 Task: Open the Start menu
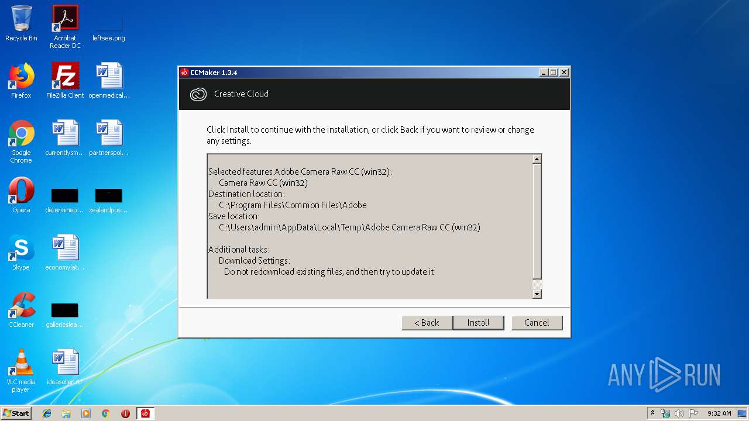16,413
